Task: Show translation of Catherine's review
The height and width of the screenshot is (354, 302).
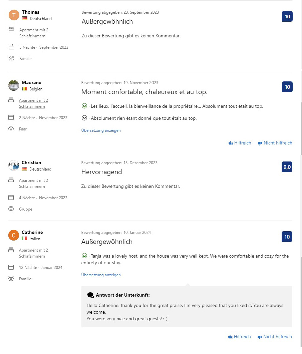Action: (x=101, y=275)
